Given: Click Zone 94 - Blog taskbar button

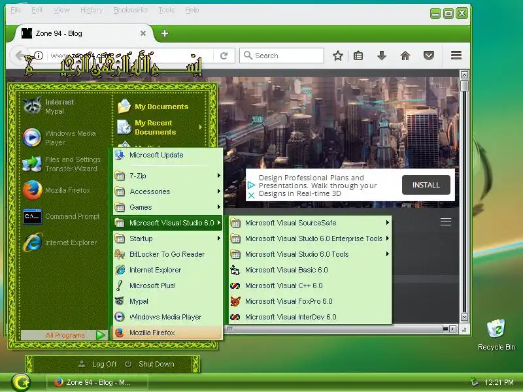Looking at the screenshot, I should click(97, 382).
